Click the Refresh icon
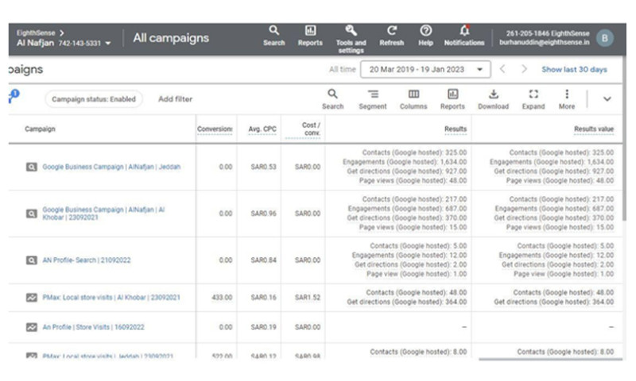Image resolution: width=636 pixels, height=381 pixels. [x=391, y=36]
